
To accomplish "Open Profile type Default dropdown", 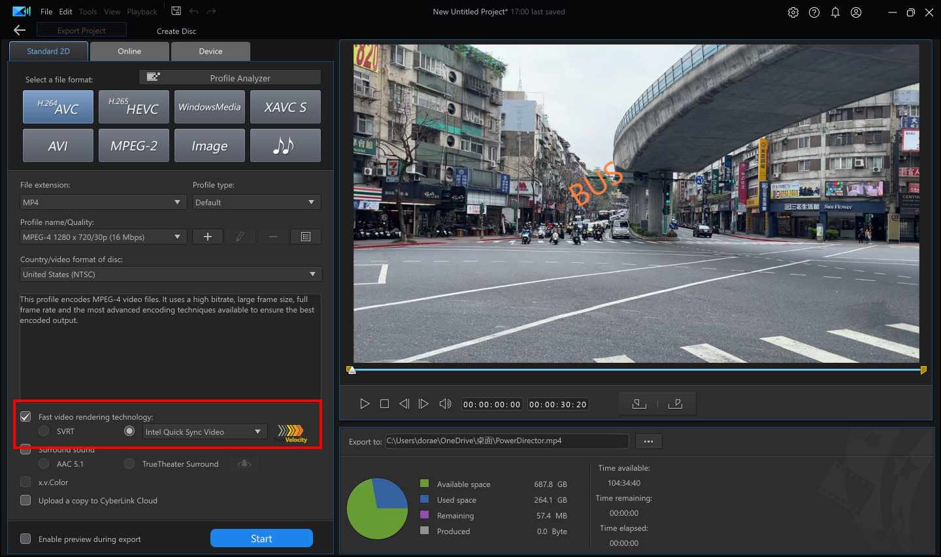I will click(256, 202).
